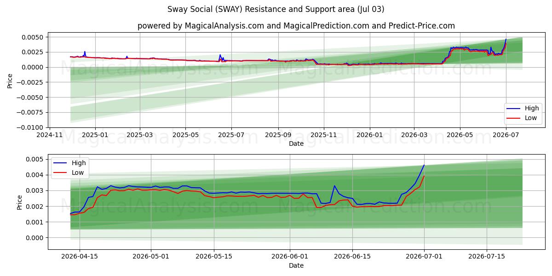This screenshot has width=552, height=276.
Task: Click the '0.0025' y-axis label on upper chart
Action: tap(33, 52)
